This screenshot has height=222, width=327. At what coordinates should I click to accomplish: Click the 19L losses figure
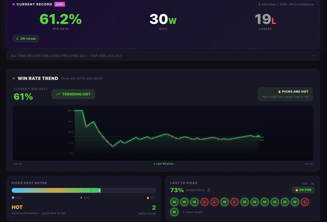coord(265,19)
